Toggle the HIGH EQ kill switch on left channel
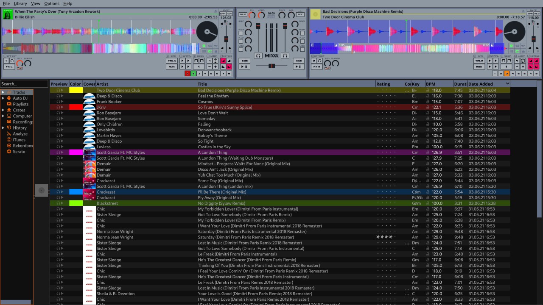 [241, 32]
